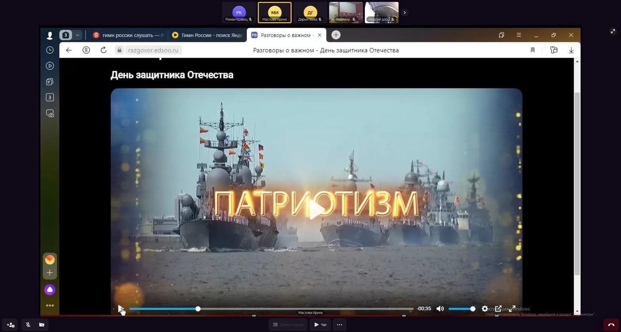Open Yandex Mail from browser sidebar

pos(49,260)
